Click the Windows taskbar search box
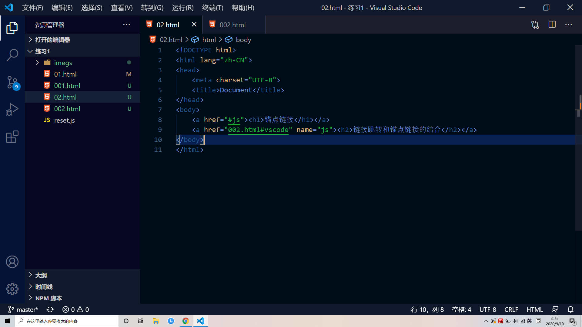Screen dimensions: 582x327 pos(67,321)
